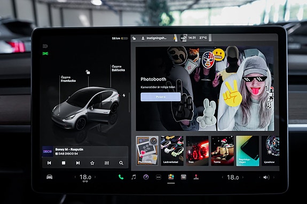Select the Lackverkstad thumbnail
The height and width of the screenshot is (204, 307).
(x=172, y=151)
